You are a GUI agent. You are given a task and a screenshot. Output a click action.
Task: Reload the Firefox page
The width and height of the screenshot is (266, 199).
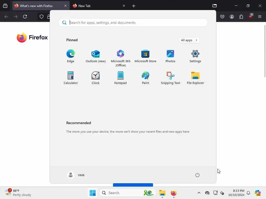point(25,17)
